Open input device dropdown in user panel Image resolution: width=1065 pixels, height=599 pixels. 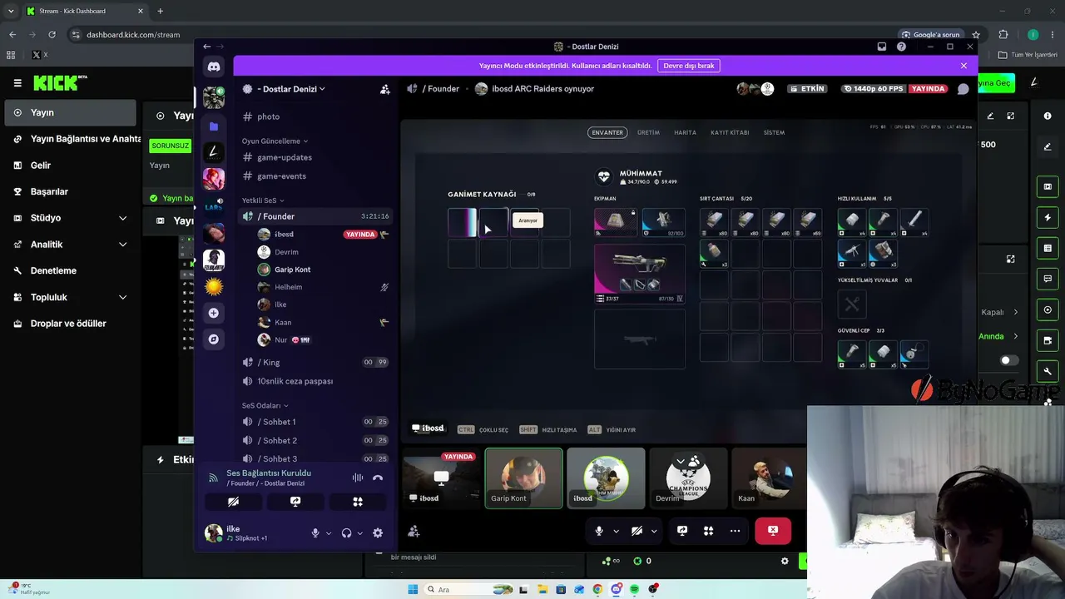(329, 533)
